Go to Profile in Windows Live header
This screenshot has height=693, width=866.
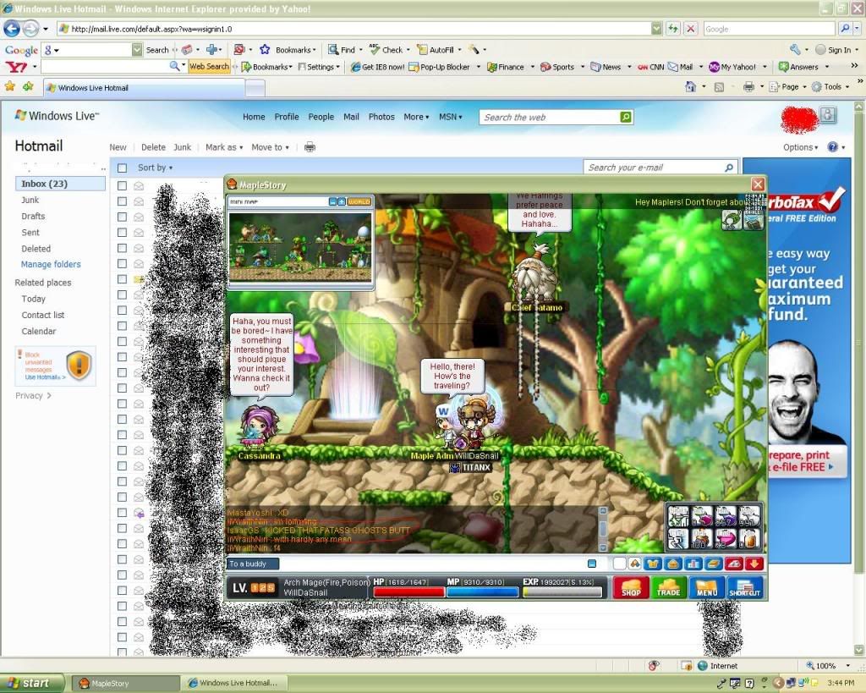click(287, 117)
